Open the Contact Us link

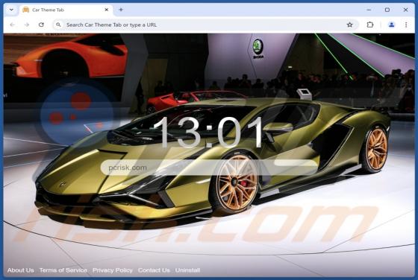(x=154, y=270)
